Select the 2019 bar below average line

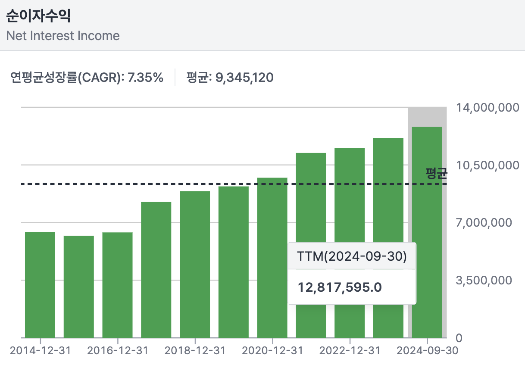234,262
